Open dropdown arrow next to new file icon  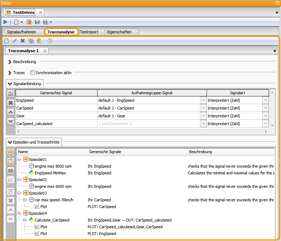[22, 22]
